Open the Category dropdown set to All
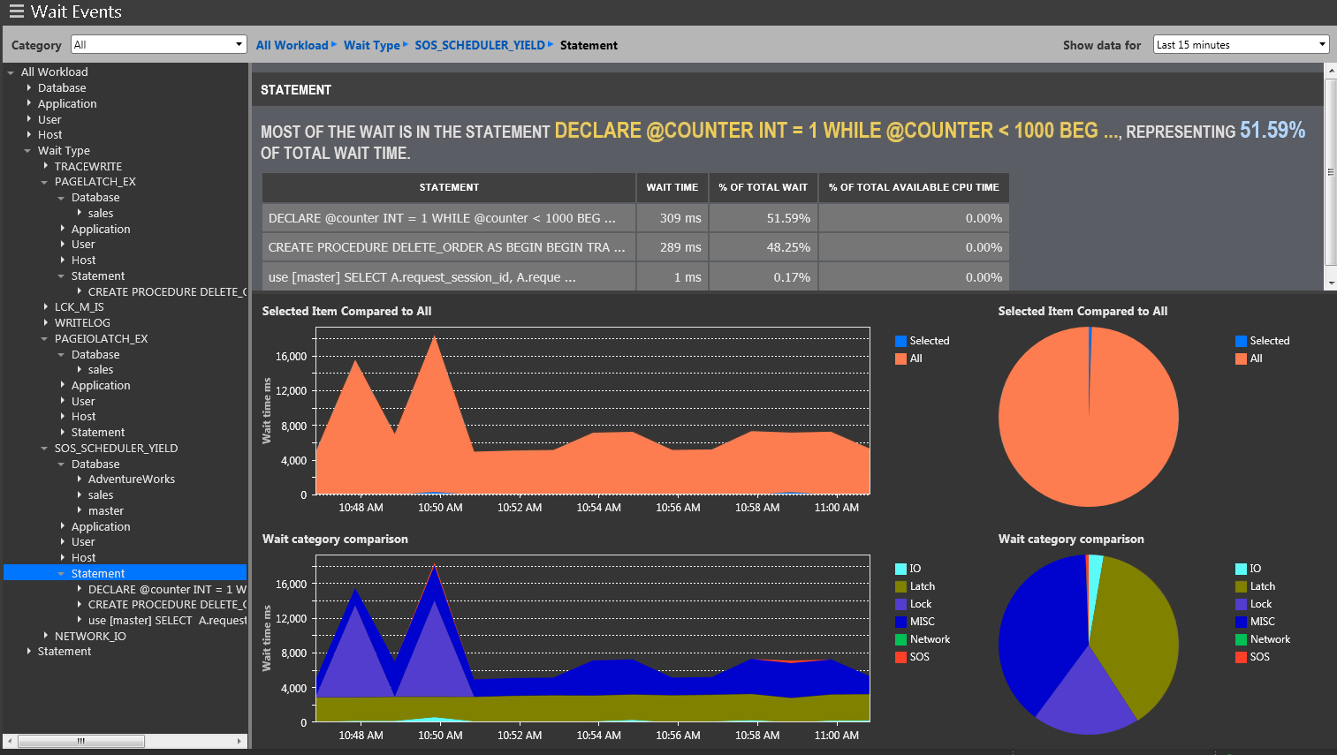The image size is (1337, 755). [158, 45]
